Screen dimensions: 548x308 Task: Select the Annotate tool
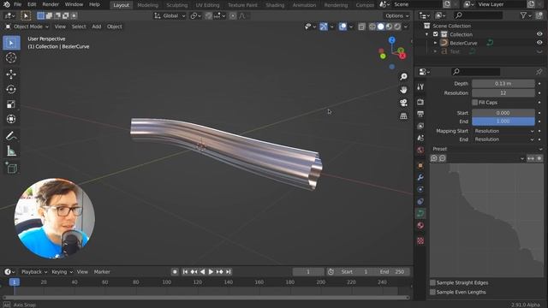click(x=11, y=136)
